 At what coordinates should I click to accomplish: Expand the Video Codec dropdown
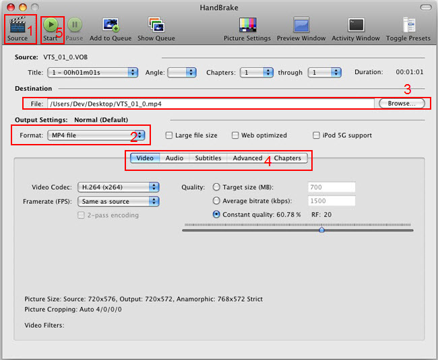pos(118,187)
